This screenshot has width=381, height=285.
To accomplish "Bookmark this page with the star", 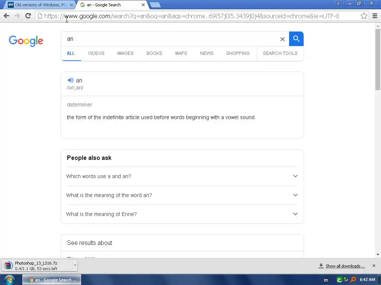I will 364,16.
